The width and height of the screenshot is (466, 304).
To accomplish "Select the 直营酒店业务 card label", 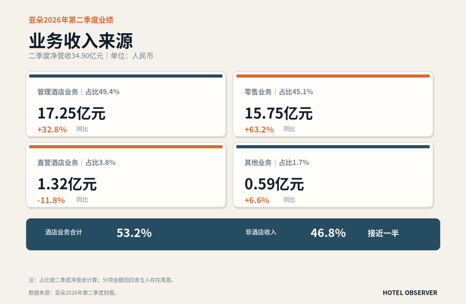I will point(58,162).
